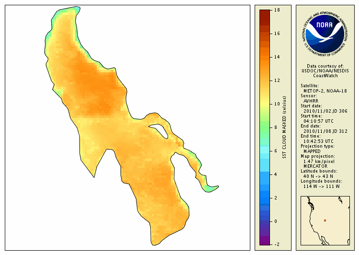Click the 'End time:' label
The height and width of the screenshot is (255, 359).
point(311,136)
